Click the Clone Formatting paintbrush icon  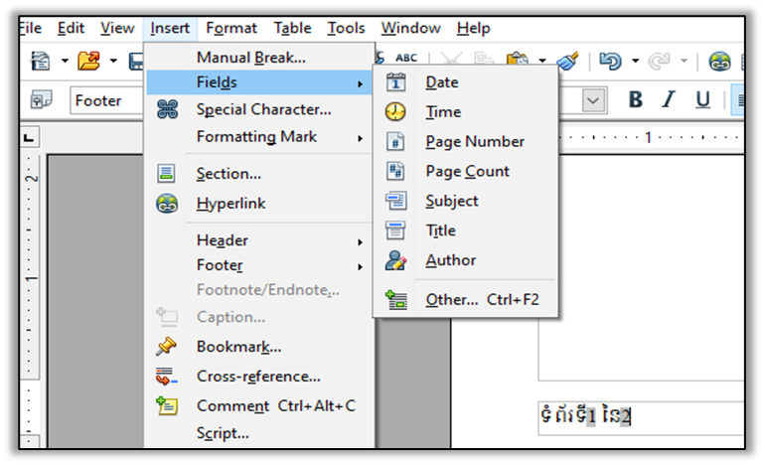pyautogui.click(x=567, y=62)
